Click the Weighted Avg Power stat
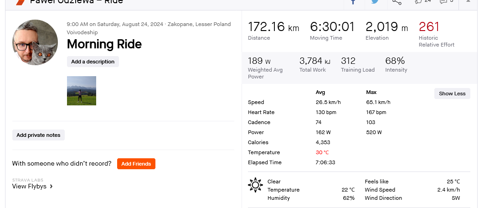Viewport: 479px width, 208px height. [259, 61]
